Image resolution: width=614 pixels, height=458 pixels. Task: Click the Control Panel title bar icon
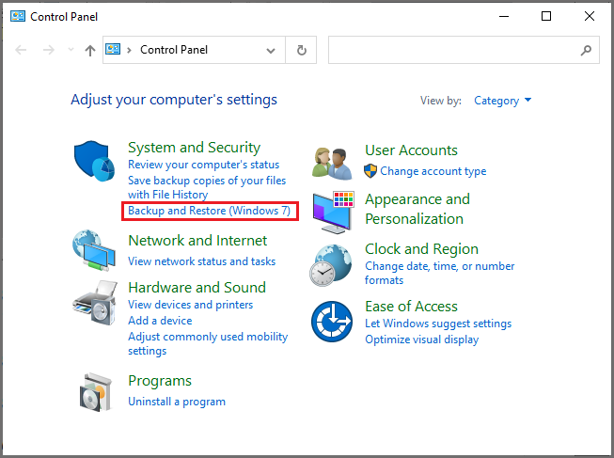18,16
